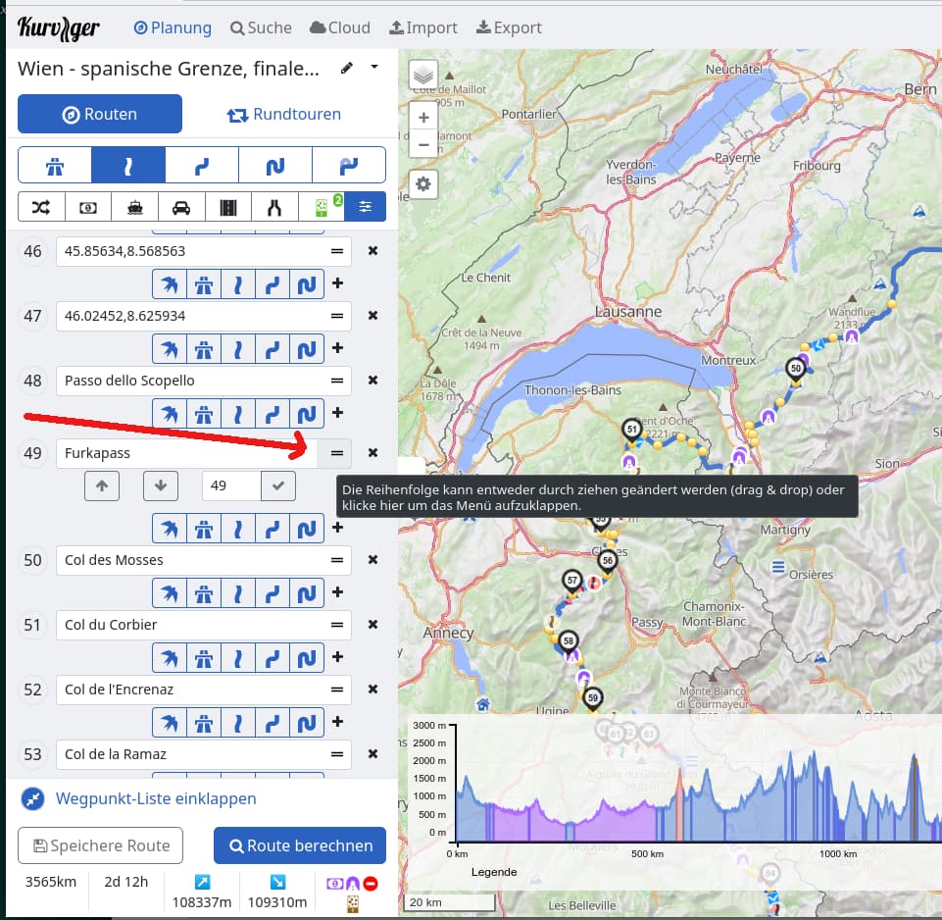
Task: Toggle avoid toll roads option
Action: tap(87, 208)
